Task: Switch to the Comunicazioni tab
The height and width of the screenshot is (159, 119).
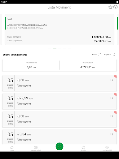Action: pyautogui.click(x=36, y=148)
